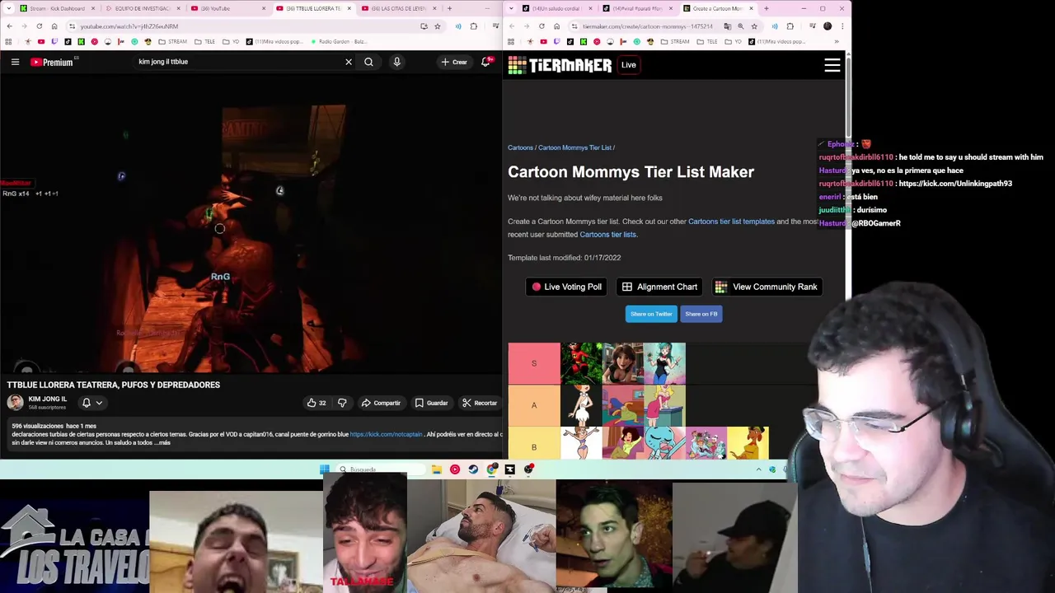The height and width of the screenshot is (593, 1055).
Task: Open the KIM JONG IL channel name
Action: [x=48, y=399]
